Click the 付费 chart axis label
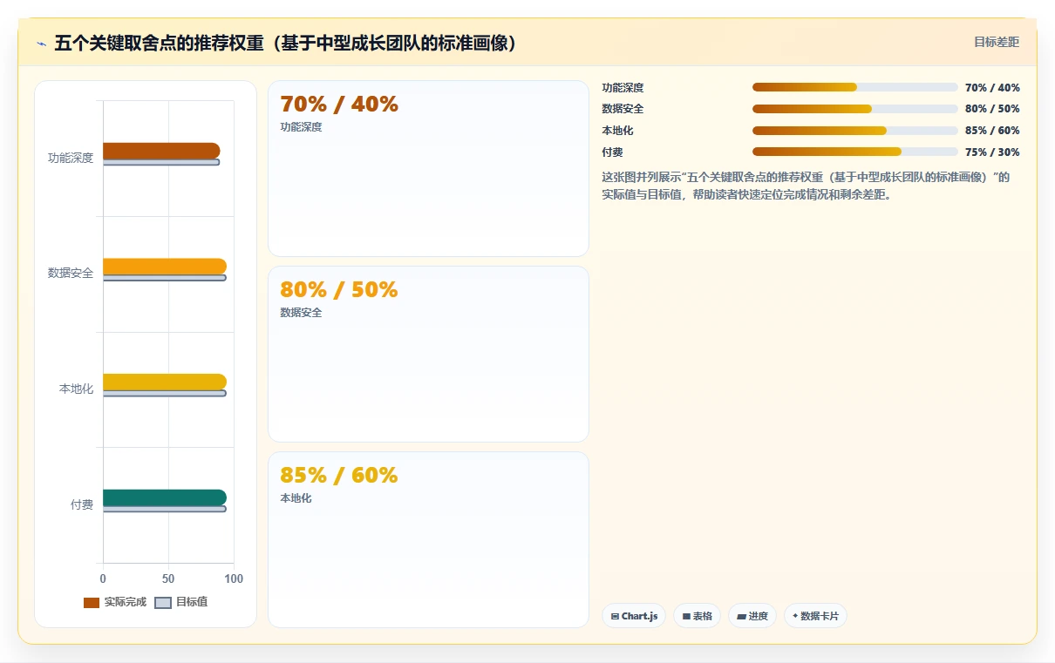 click(82, 504)
